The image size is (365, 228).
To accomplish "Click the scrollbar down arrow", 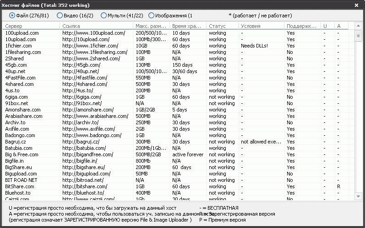I will 358,196.
